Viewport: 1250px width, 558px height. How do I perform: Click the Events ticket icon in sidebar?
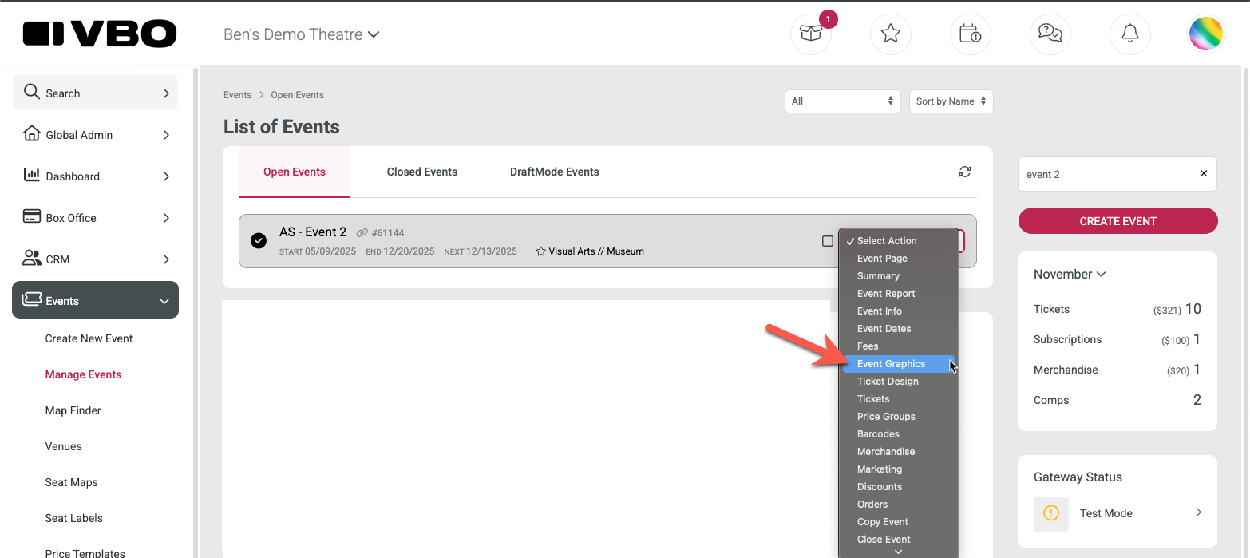click(31, 299)
